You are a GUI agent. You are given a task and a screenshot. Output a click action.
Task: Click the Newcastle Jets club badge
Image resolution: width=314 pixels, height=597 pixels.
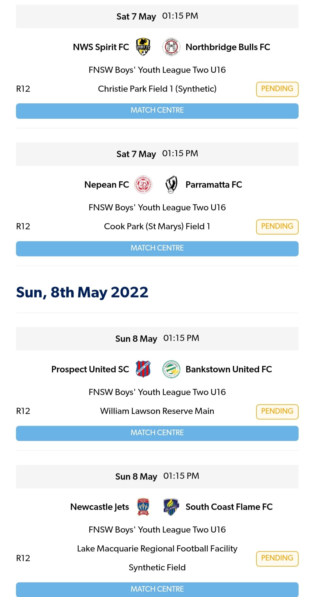[x=143, y=507]
